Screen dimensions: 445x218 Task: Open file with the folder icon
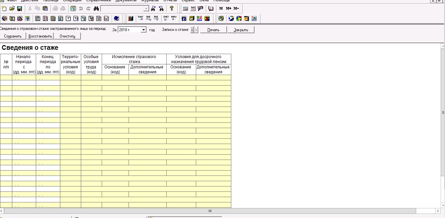12,9
